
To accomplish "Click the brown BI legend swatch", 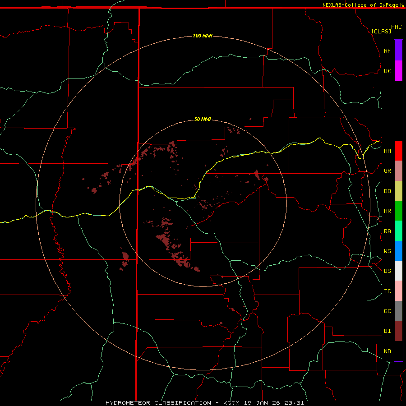I will (x=398, y=331).
